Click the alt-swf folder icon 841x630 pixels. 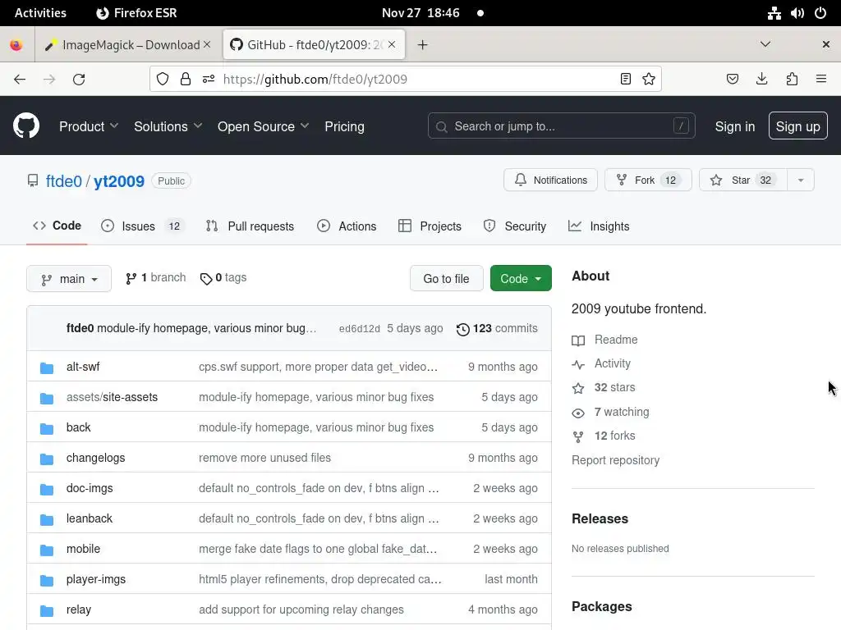point(47,367)
